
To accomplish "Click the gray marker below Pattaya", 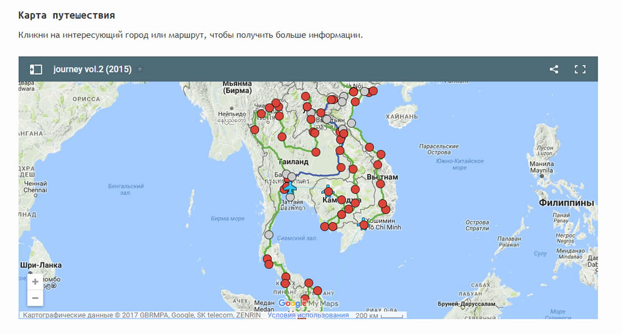I will tap(290, 197).
